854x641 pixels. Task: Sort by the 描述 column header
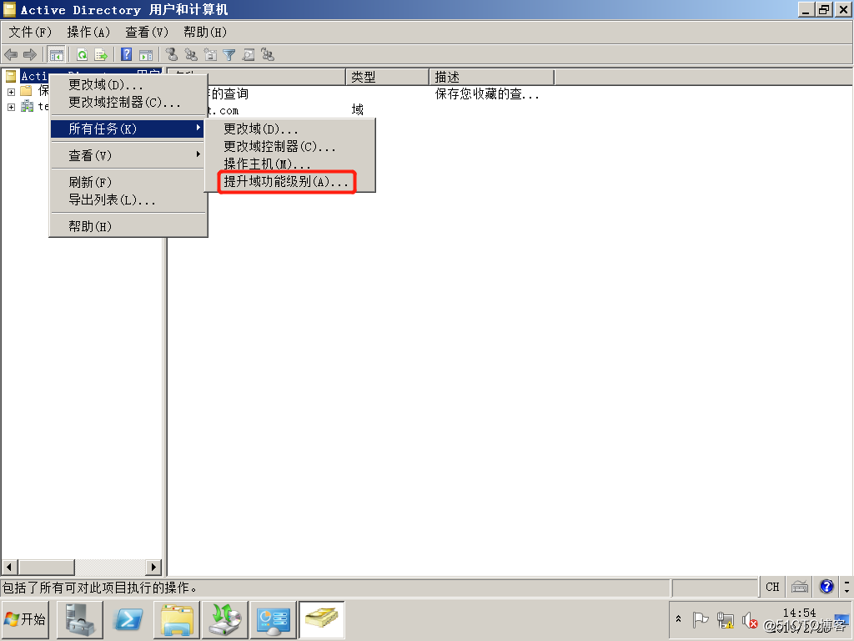[491, 77]
